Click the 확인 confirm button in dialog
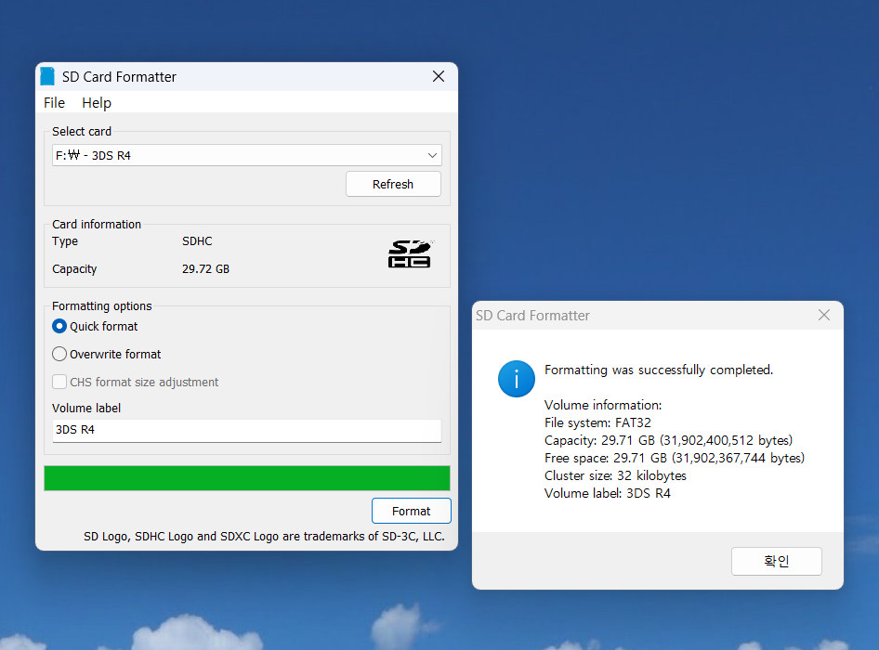Screen dimensions: 879x650 [777, 561]
